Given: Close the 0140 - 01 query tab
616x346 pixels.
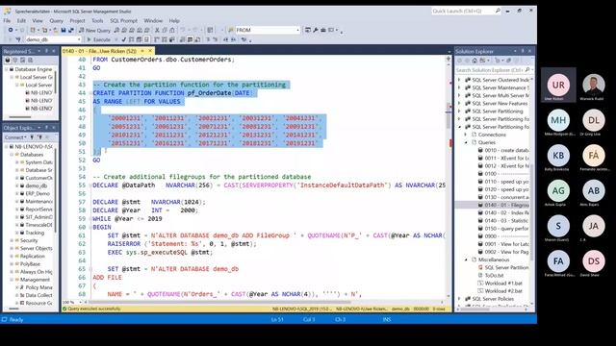Looking at the screenshot, I should coord(150,51).
